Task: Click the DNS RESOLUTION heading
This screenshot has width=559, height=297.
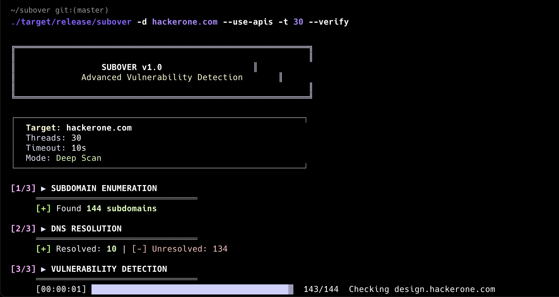Action: tap(86, 229)
